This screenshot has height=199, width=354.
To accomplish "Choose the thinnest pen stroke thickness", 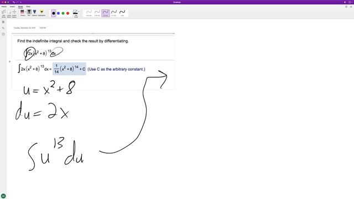I will [89, 13].
